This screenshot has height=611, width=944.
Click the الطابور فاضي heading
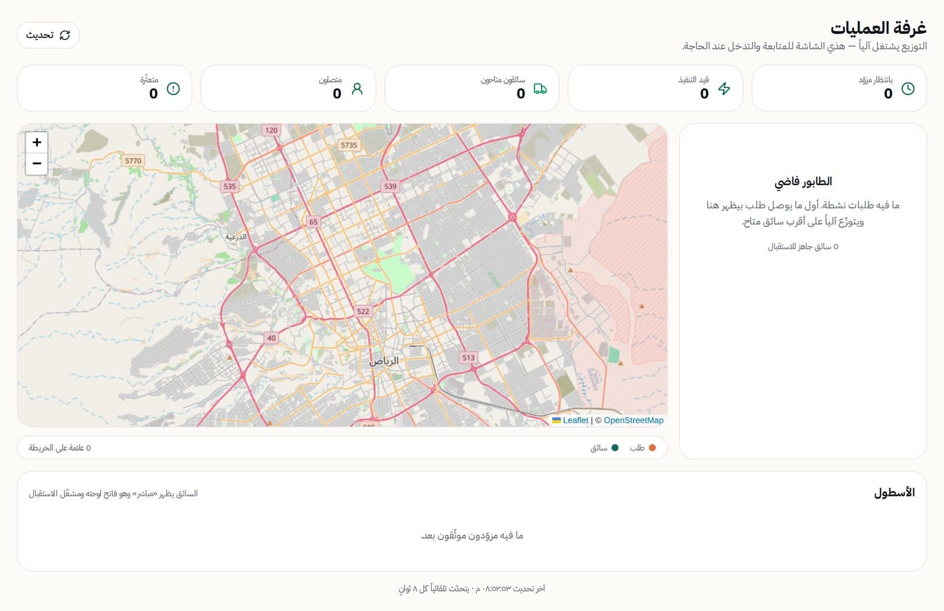[x=803, y=182]
